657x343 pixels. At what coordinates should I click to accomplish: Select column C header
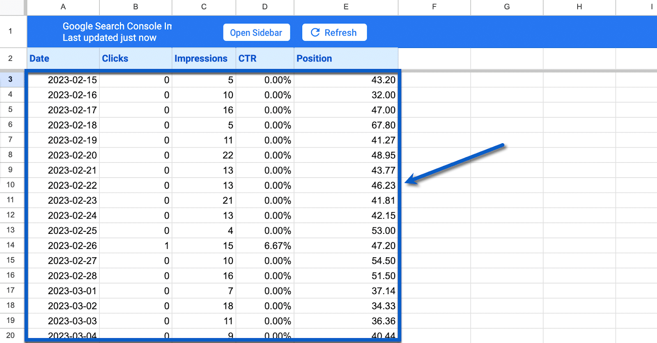[x=204, y=7]
